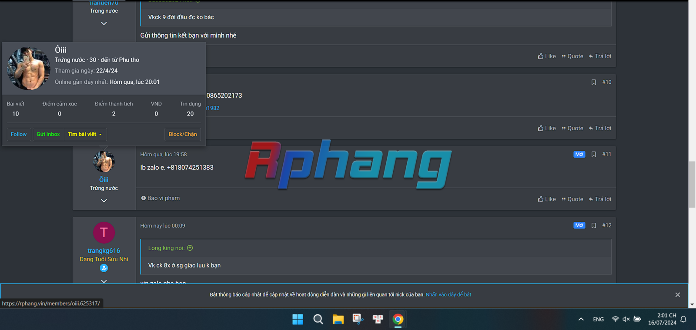Click the text "Ib zalo e. +818074251383"
696x330 pixels.
pos(177,168)
